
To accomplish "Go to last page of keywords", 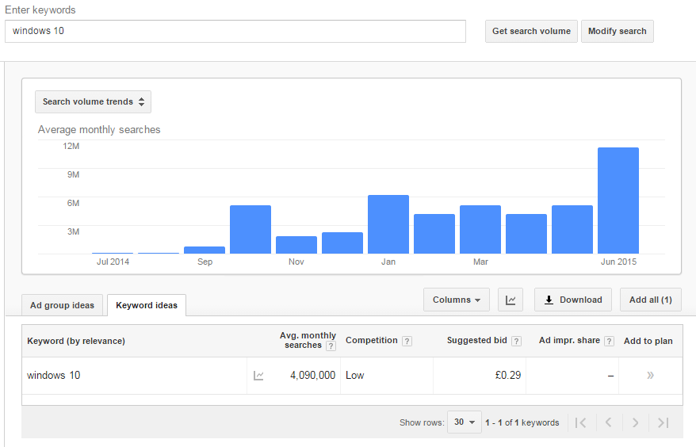I will 663,422.
